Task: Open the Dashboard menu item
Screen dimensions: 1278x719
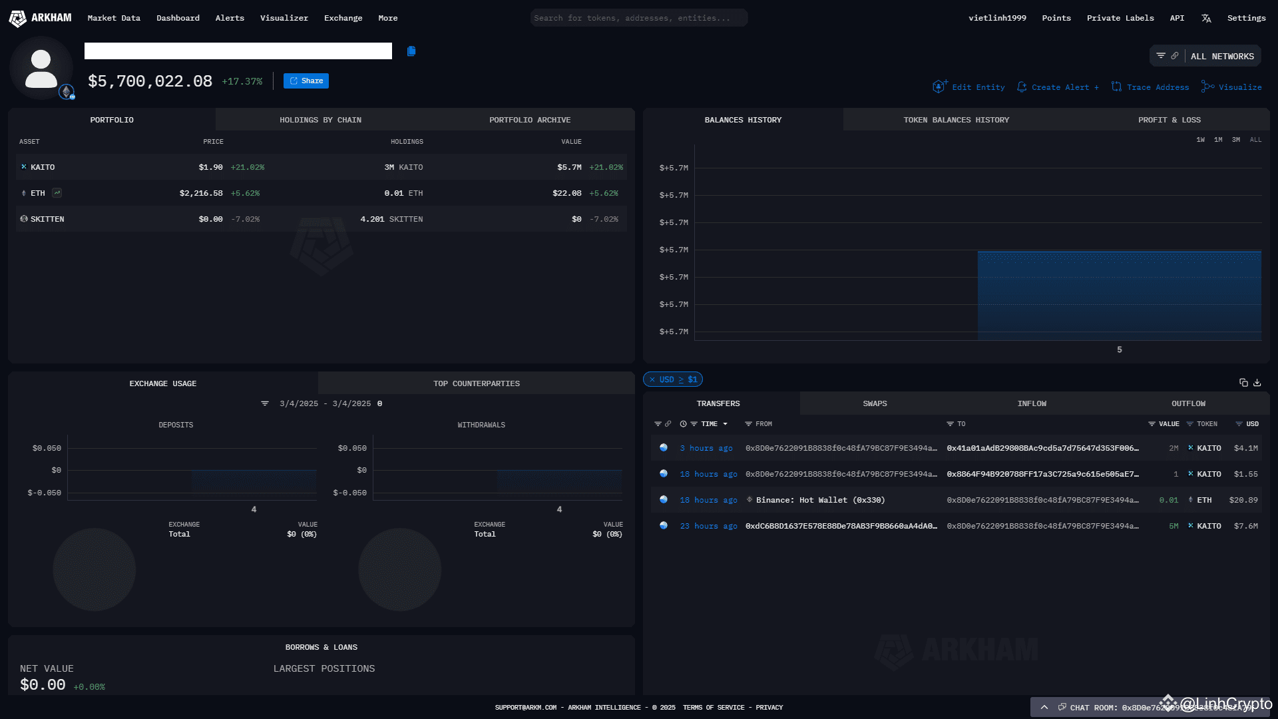Action: click(x=178, y=18)
